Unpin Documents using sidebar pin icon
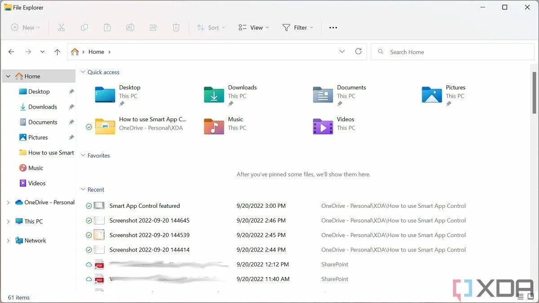 [71, 122]
